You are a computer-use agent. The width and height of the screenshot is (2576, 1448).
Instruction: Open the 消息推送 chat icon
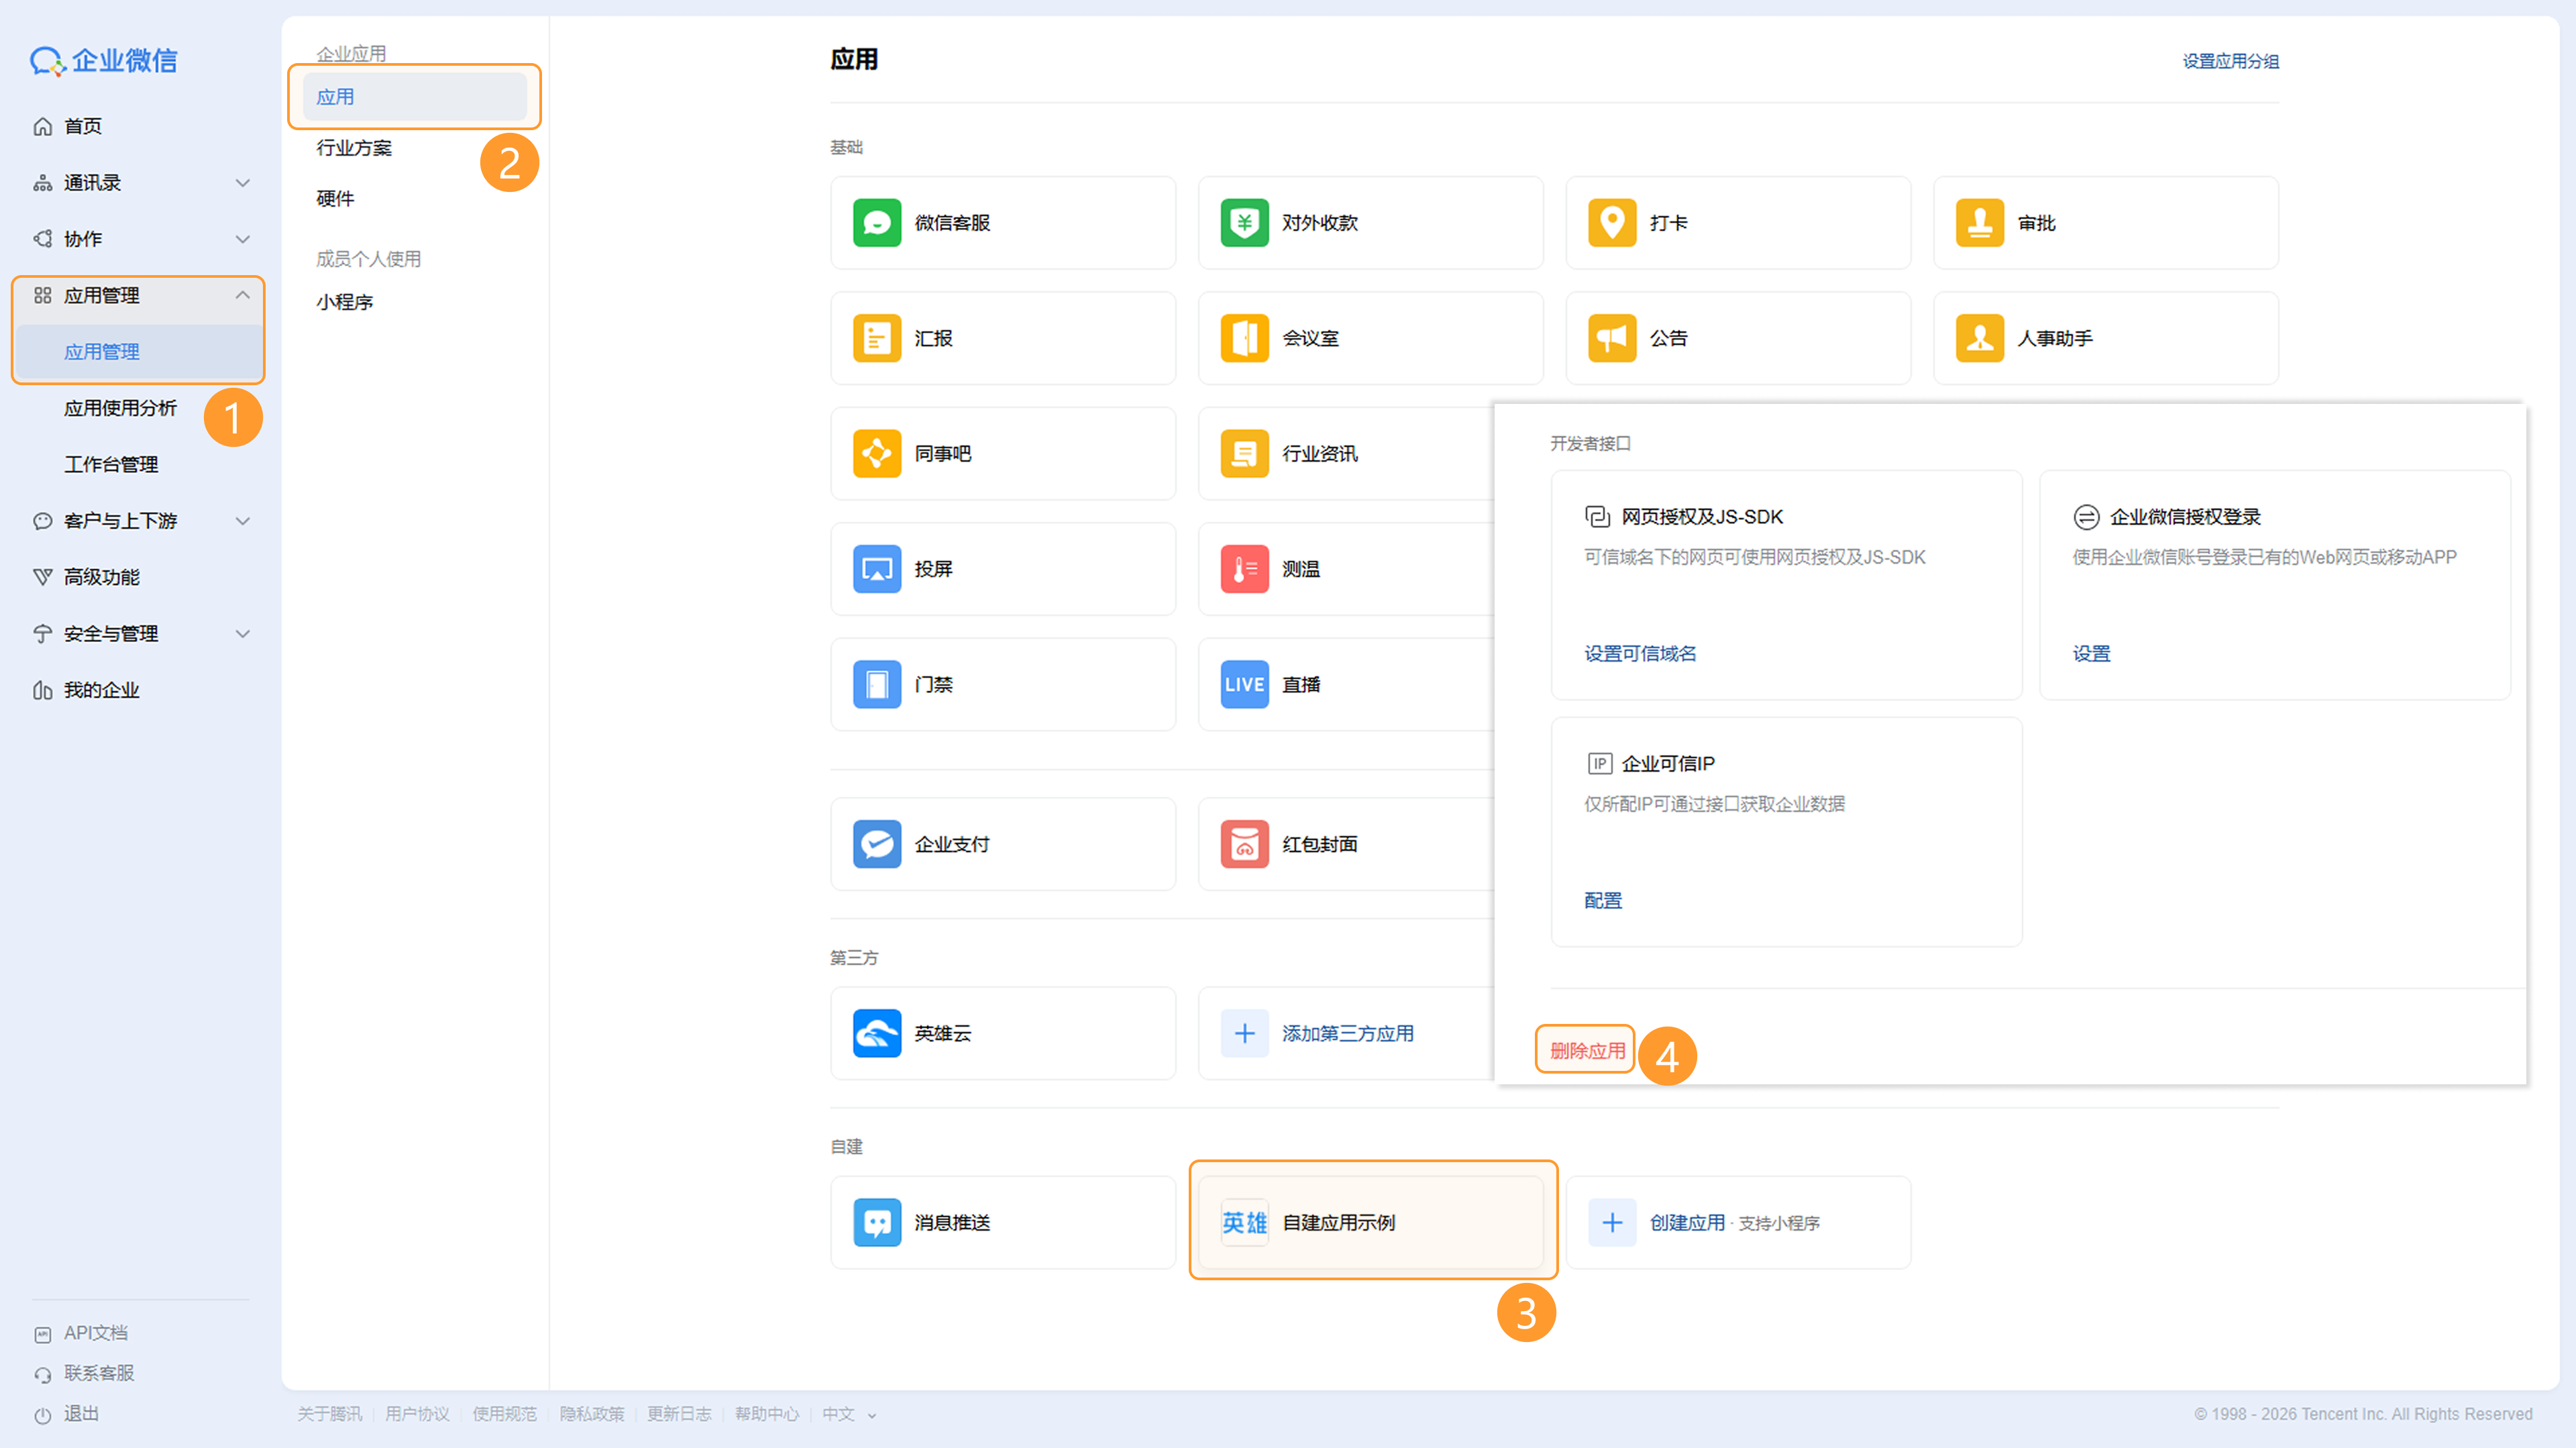tap(876, 1223)
